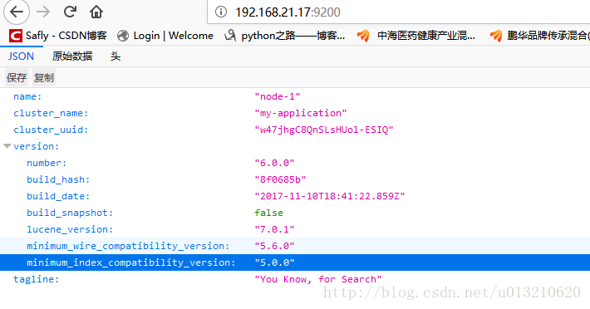Select the tagline key row
Screen dimensions: 590x309
[36, 279]
